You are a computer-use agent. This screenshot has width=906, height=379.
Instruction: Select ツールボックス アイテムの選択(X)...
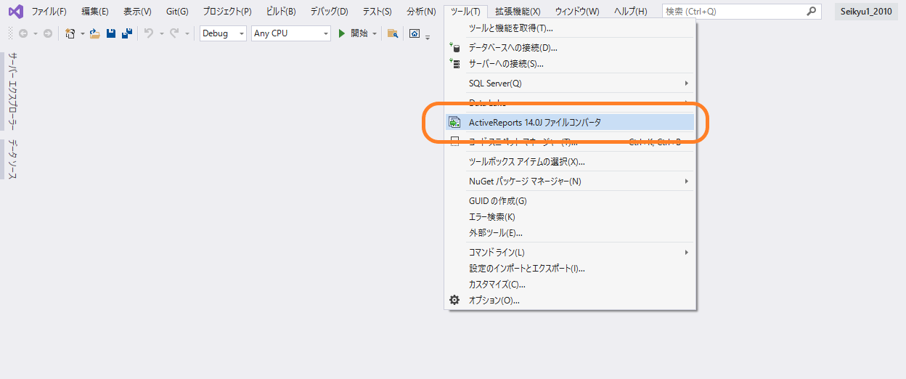coord(570,162)
